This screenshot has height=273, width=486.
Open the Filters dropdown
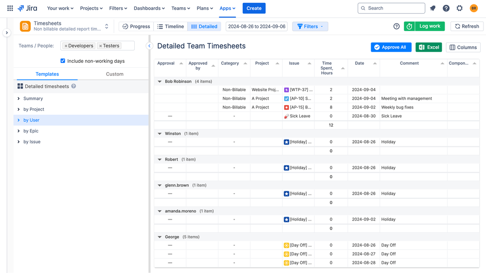pos(310,26)
